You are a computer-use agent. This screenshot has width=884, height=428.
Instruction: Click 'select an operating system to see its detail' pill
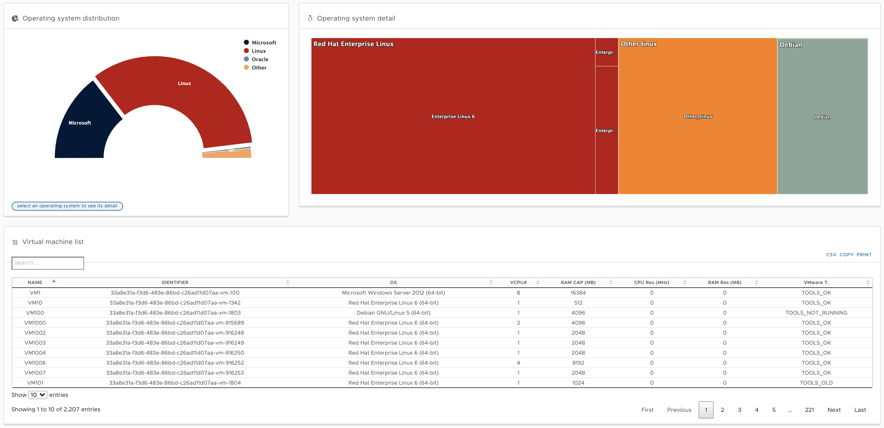(x=67, y=206)
